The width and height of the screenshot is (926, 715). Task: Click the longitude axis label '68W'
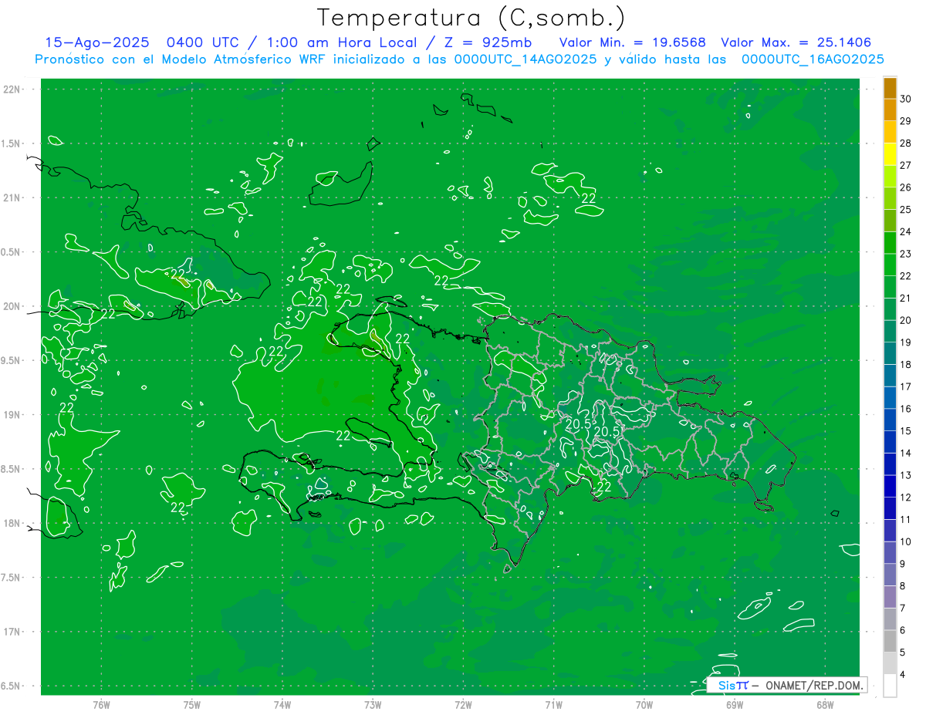(824, 704)
